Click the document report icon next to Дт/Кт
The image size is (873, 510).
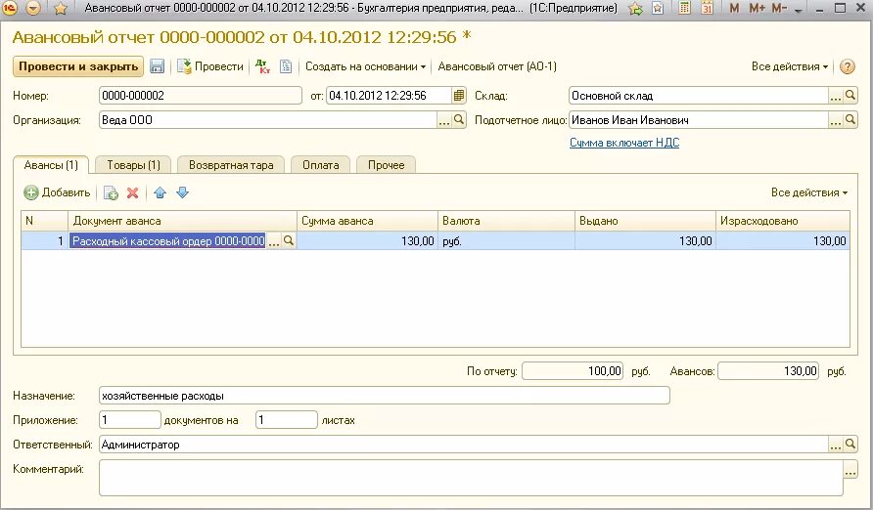tap(286, 66)
